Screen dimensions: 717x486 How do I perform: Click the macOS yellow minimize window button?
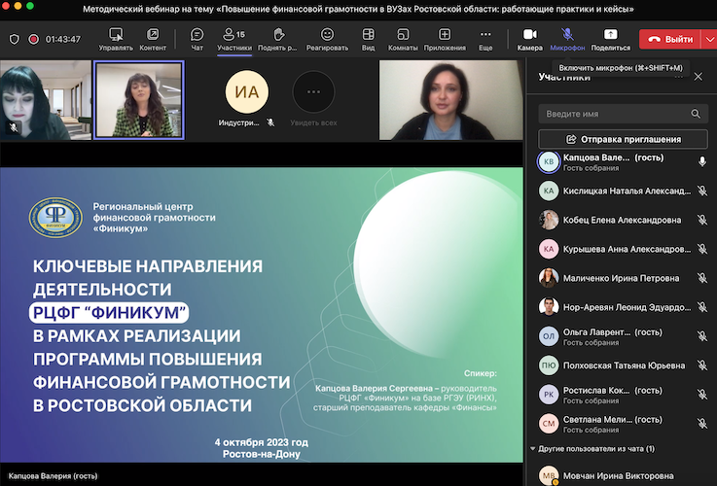pos(18,6)
